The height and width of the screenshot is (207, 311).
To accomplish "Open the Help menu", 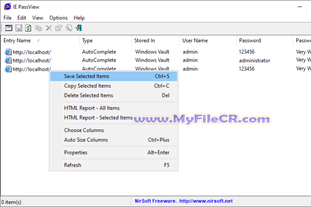I will pyautogui.click(x=79, y=18).
